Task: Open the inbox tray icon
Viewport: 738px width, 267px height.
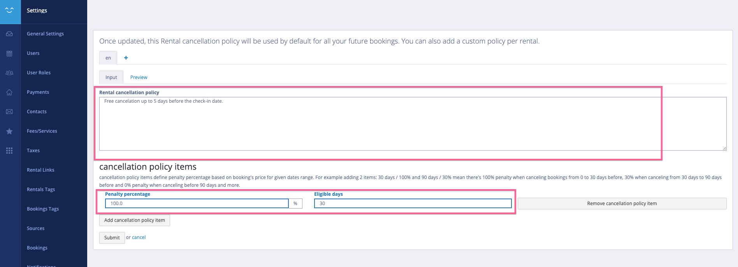Action: click(9, 34)
